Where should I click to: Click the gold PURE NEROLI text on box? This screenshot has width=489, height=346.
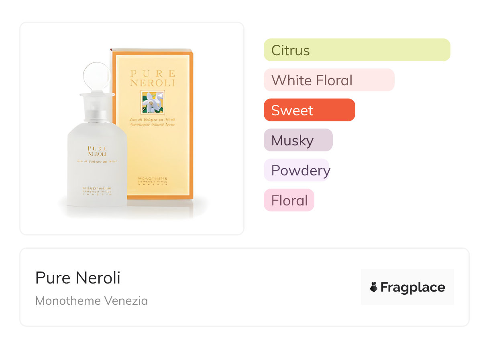(x=153, y=78)
